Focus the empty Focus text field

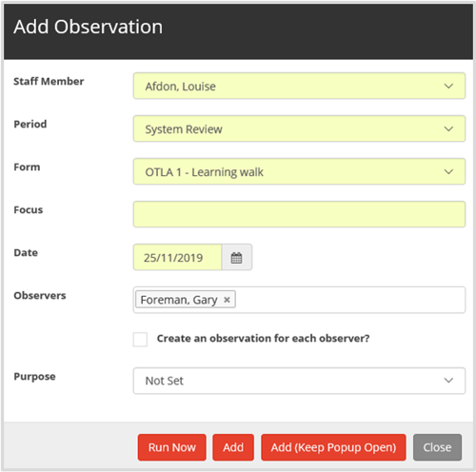(x=299, y=214)
